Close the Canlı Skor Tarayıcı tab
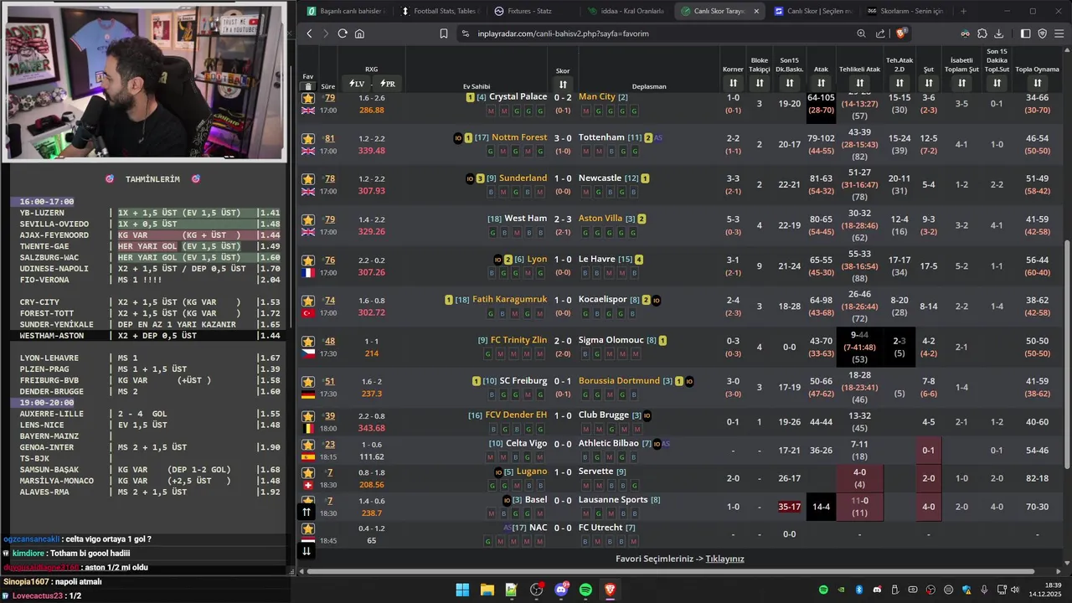The width and height of the screenshot is (1072, 603). pos(756,11)
